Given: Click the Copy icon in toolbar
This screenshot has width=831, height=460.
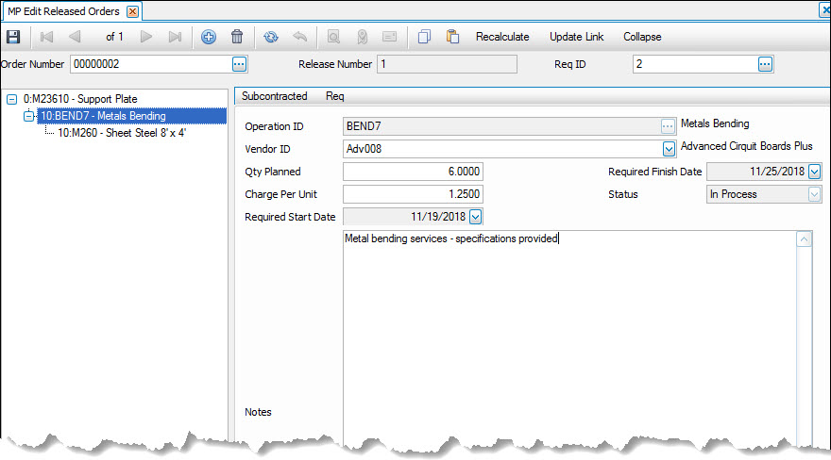Looking at the screenshot, I should pos(424,37).
